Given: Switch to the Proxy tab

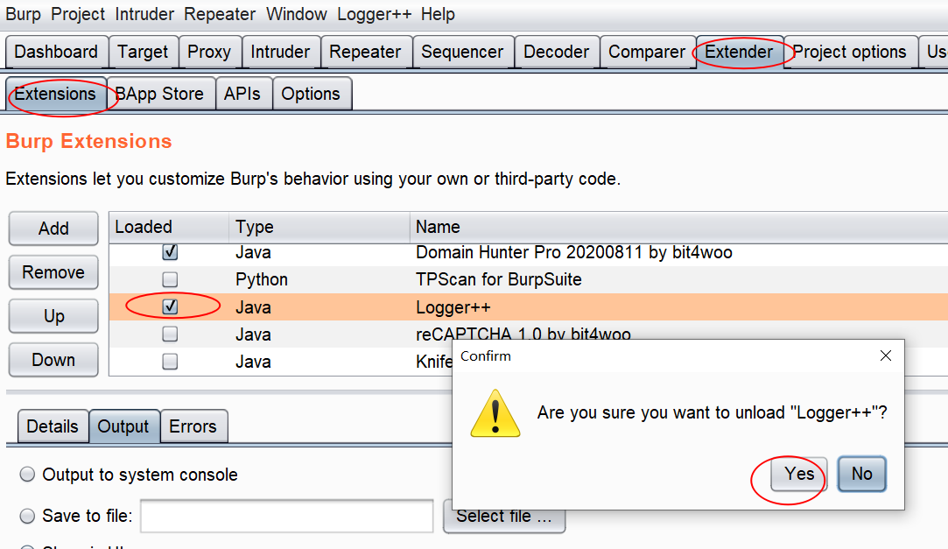Looking at the screenshot, I should click(209, 52).
